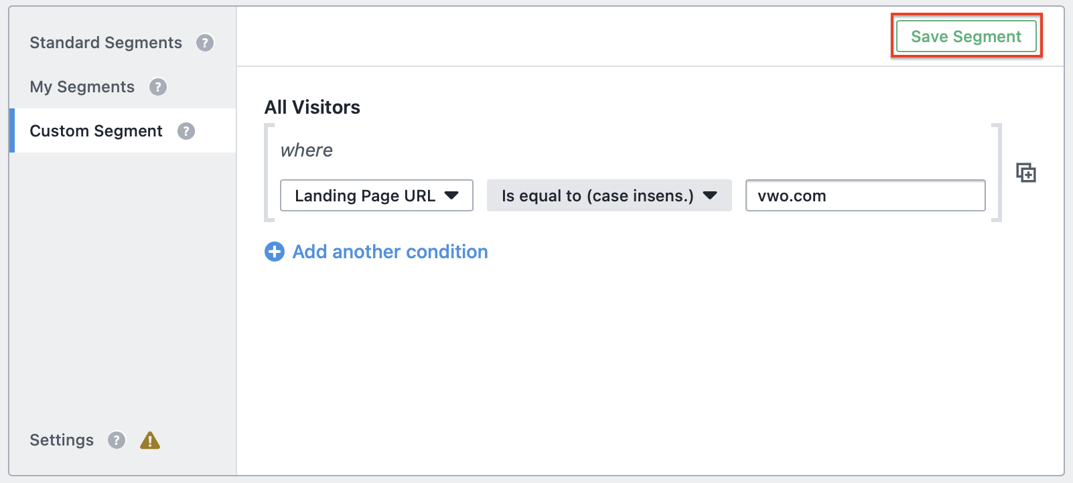Open the Settings section in sidebar
This screenshot has width=1073, height=483.
62,440
